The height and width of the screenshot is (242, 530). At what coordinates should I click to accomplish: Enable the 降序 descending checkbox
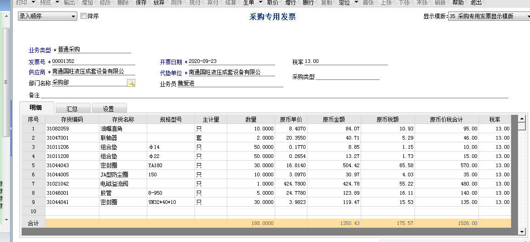pos(83,16)
